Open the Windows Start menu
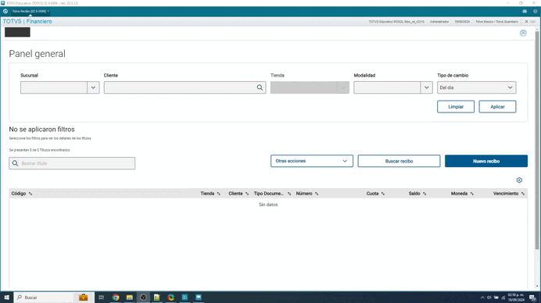The width and height of the screenshot is (541, 303). coord(6,297)
